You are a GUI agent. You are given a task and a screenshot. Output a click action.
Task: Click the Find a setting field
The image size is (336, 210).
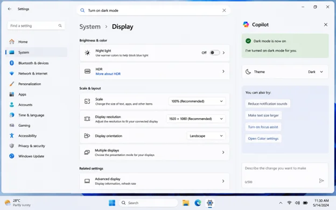(x=36, y=26)
